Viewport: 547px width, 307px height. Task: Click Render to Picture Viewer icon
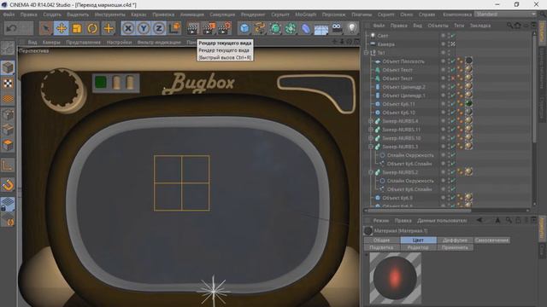click(x=209, y=28)
